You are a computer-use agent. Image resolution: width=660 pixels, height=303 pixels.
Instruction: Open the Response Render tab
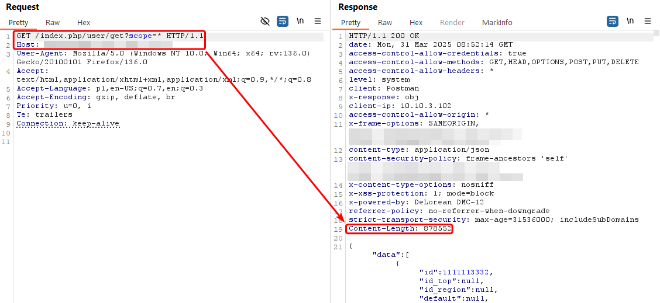tap(452, 23)
